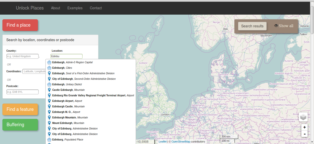314x144 pixels.
Task: Toggle Show all results visibility
Action: [284, 26]
